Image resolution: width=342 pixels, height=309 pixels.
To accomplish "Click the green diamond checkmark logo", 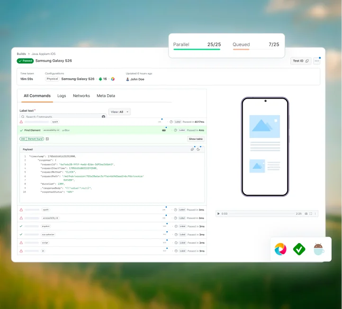I will pos(299,249).
